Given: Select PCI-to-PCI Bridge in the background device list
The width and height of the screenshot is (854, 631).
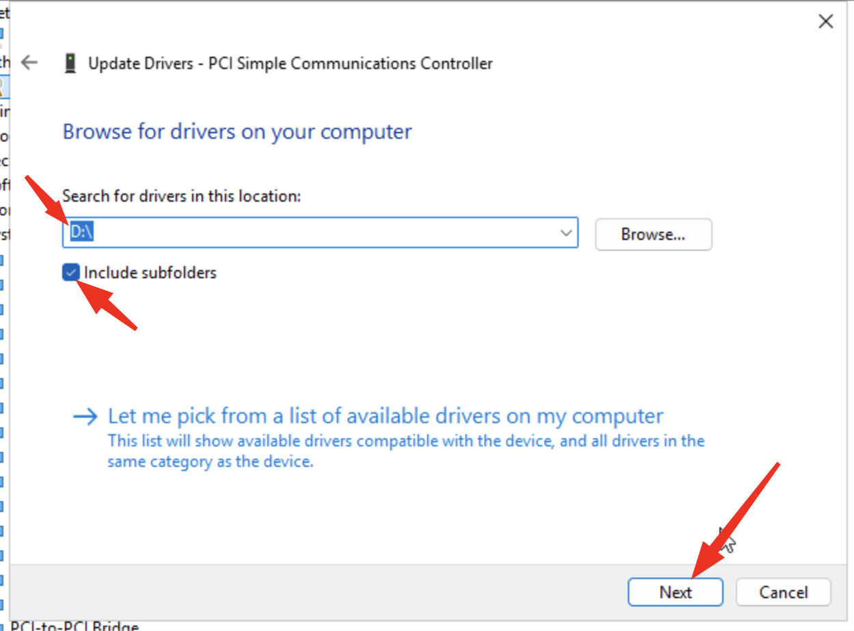Looking at the screenshot, I should (75, 626).
